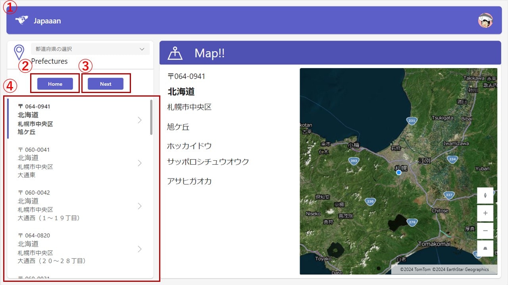The image size is (508, 285).
Task: Select list item 〒060-0042 大通西（１～１９丁目）
Action: click(x=78, y=205)
